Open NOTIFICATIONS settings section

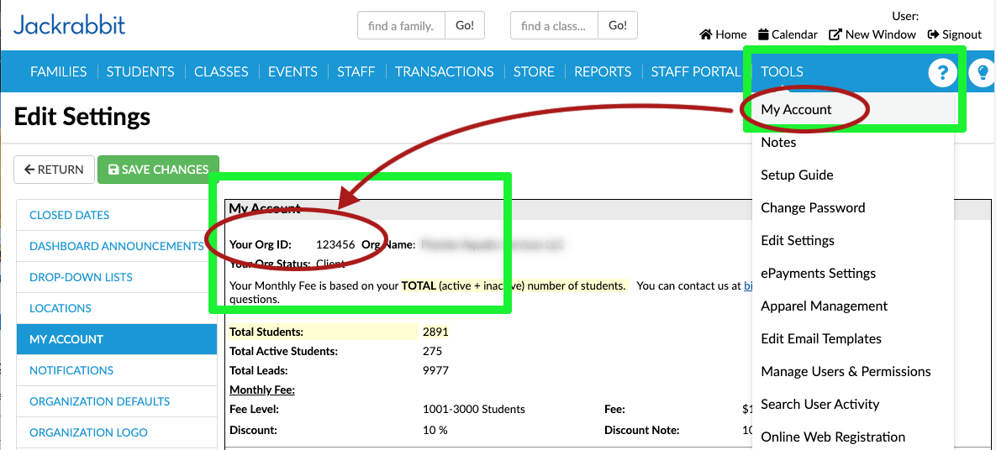pyautogui.click(x=117, y=371)
